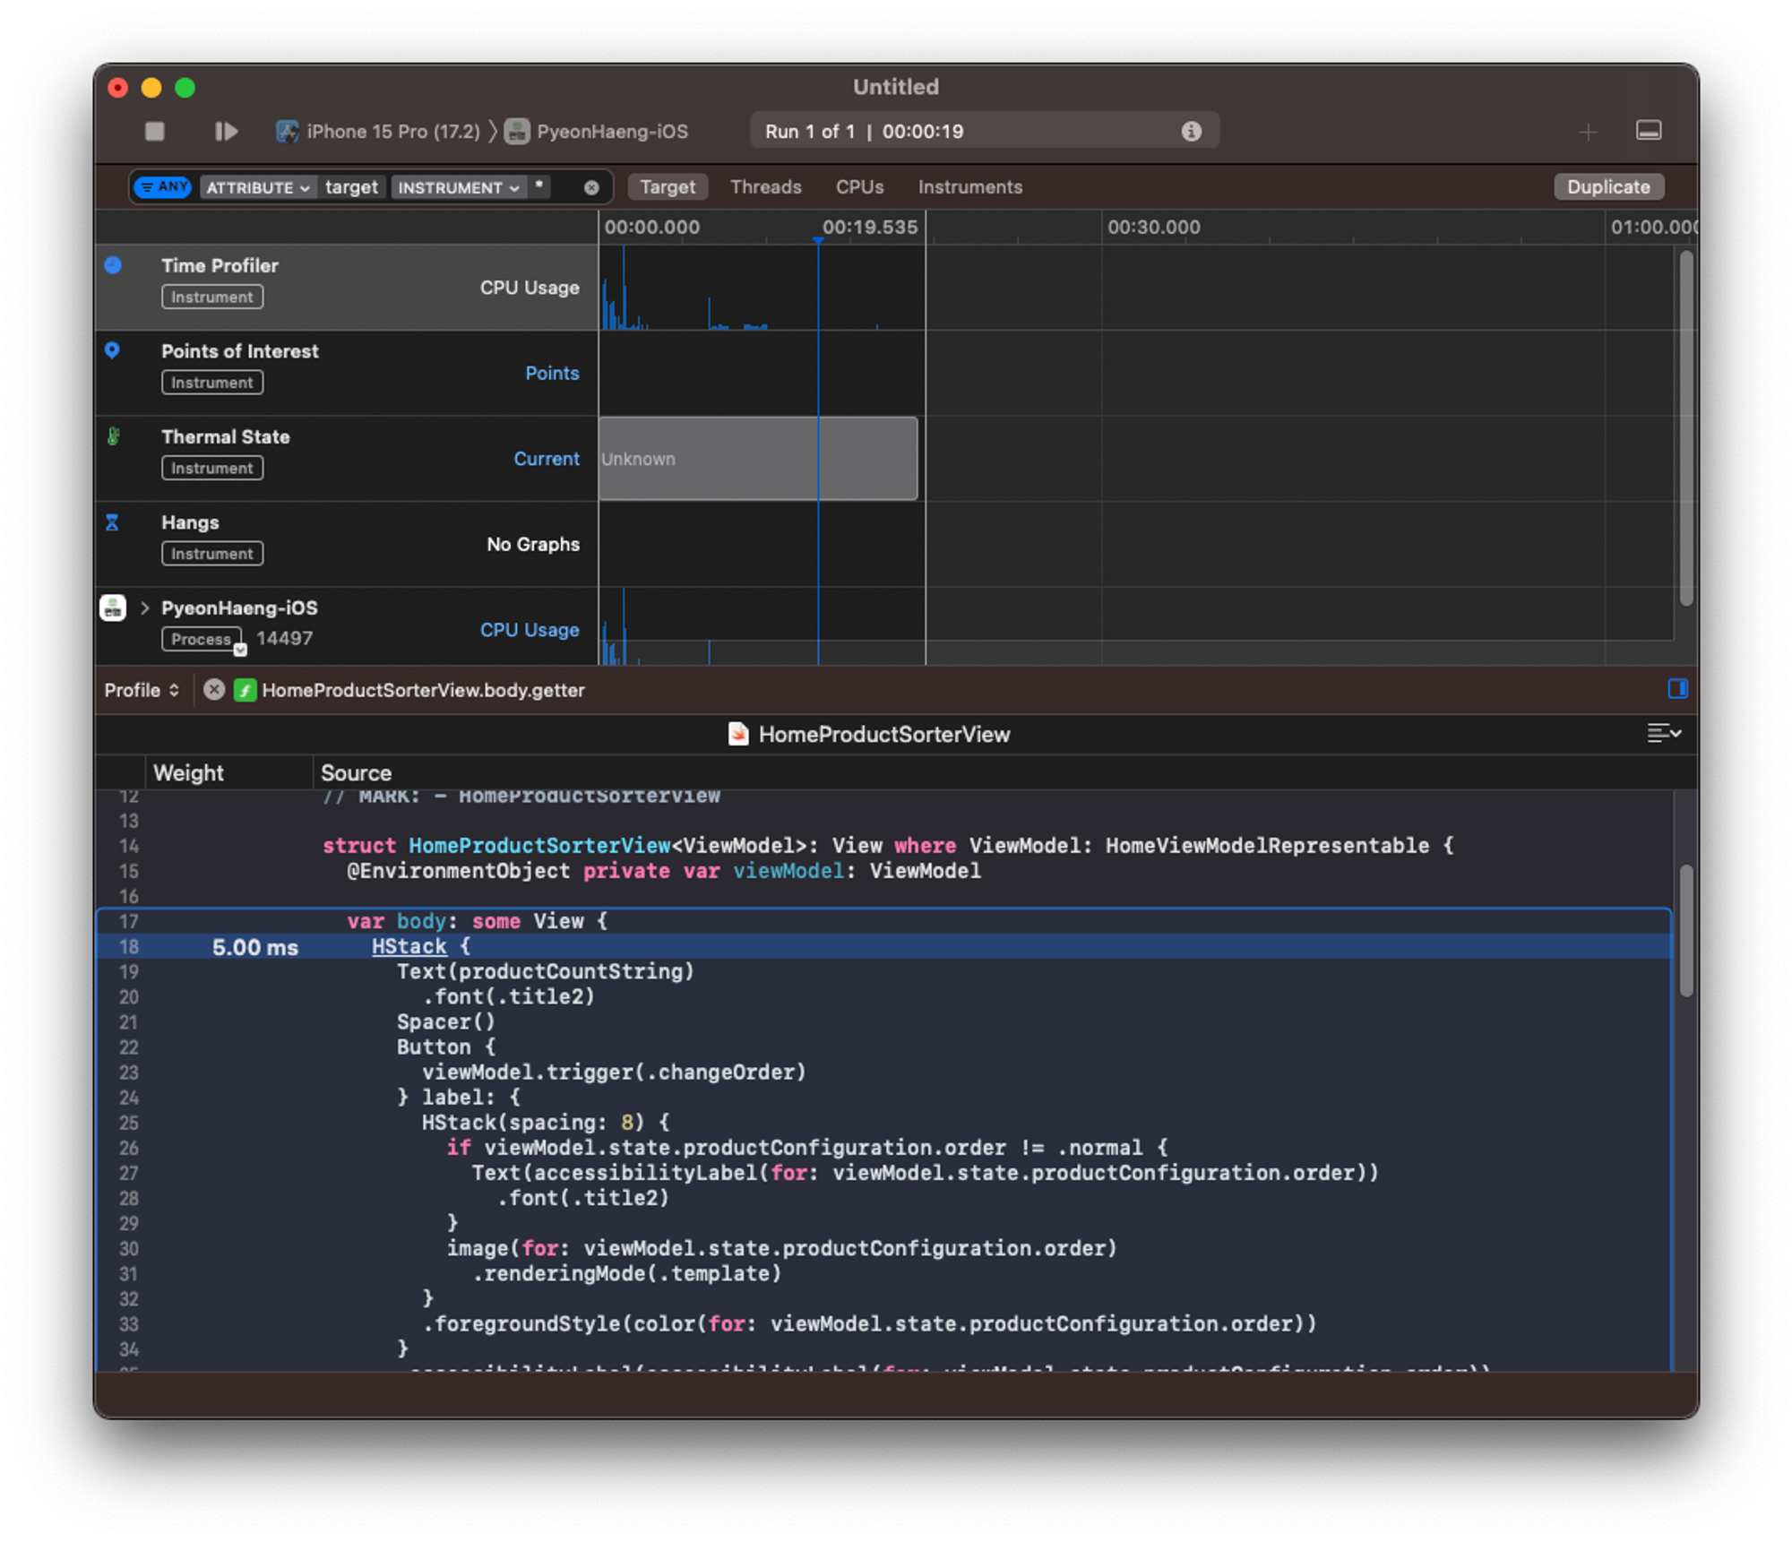Click line 23 viewModel.trigger(.changeOrder)
This screenshot has width=1792, height=1542.
(x=614, y=1072)
